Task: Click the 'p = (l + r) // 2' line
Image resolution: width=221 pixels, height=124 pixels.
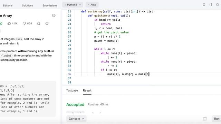Action: click(107, 37)
